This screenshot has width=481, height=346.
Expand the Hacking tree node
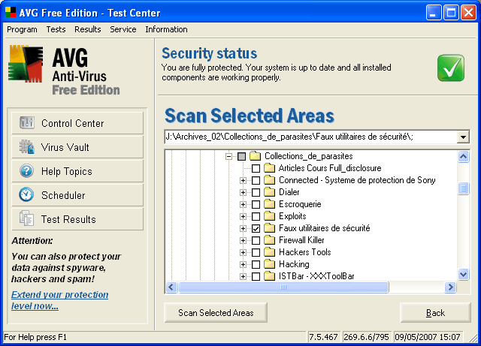(243, 264)
